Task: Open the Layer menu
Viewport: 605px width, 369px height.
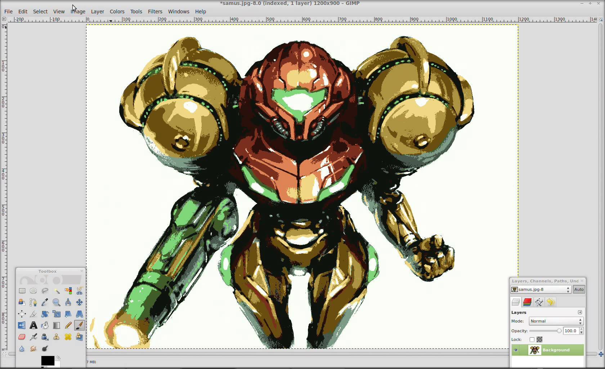Action: (97, 12)
